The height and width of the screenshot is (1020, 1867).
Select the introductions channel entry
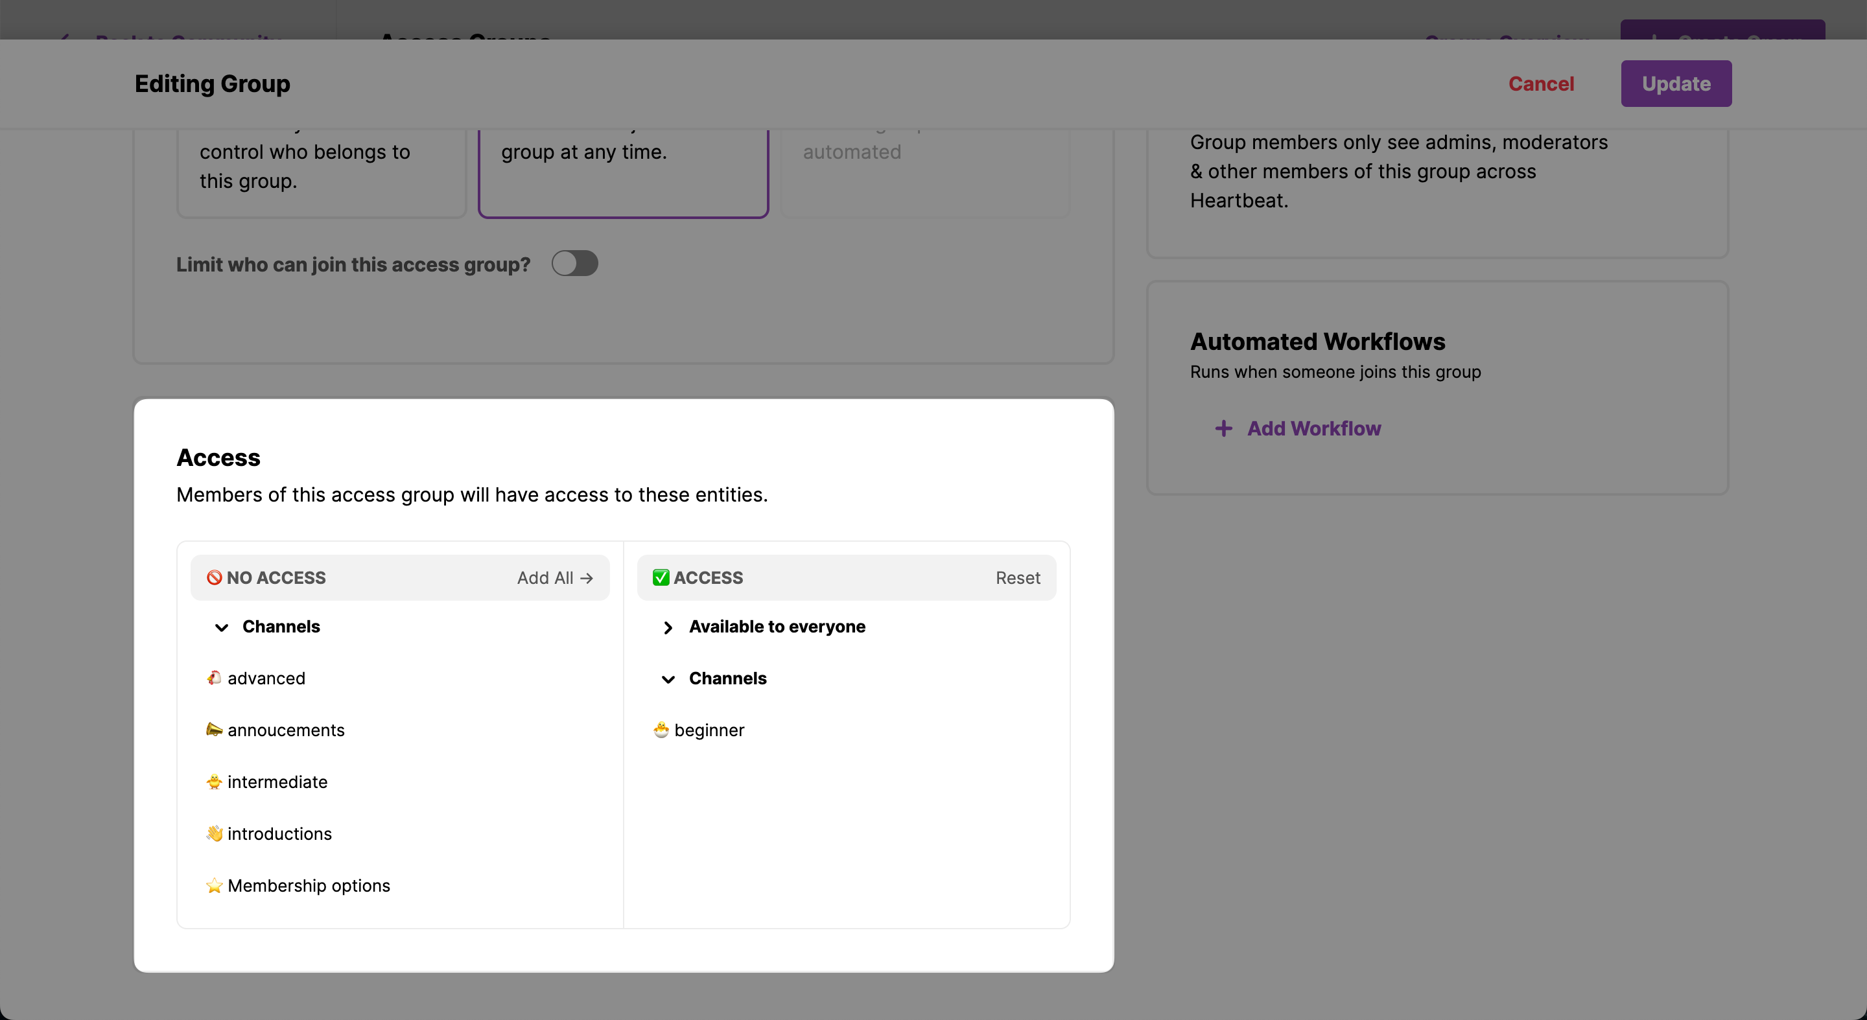[279, 833]
